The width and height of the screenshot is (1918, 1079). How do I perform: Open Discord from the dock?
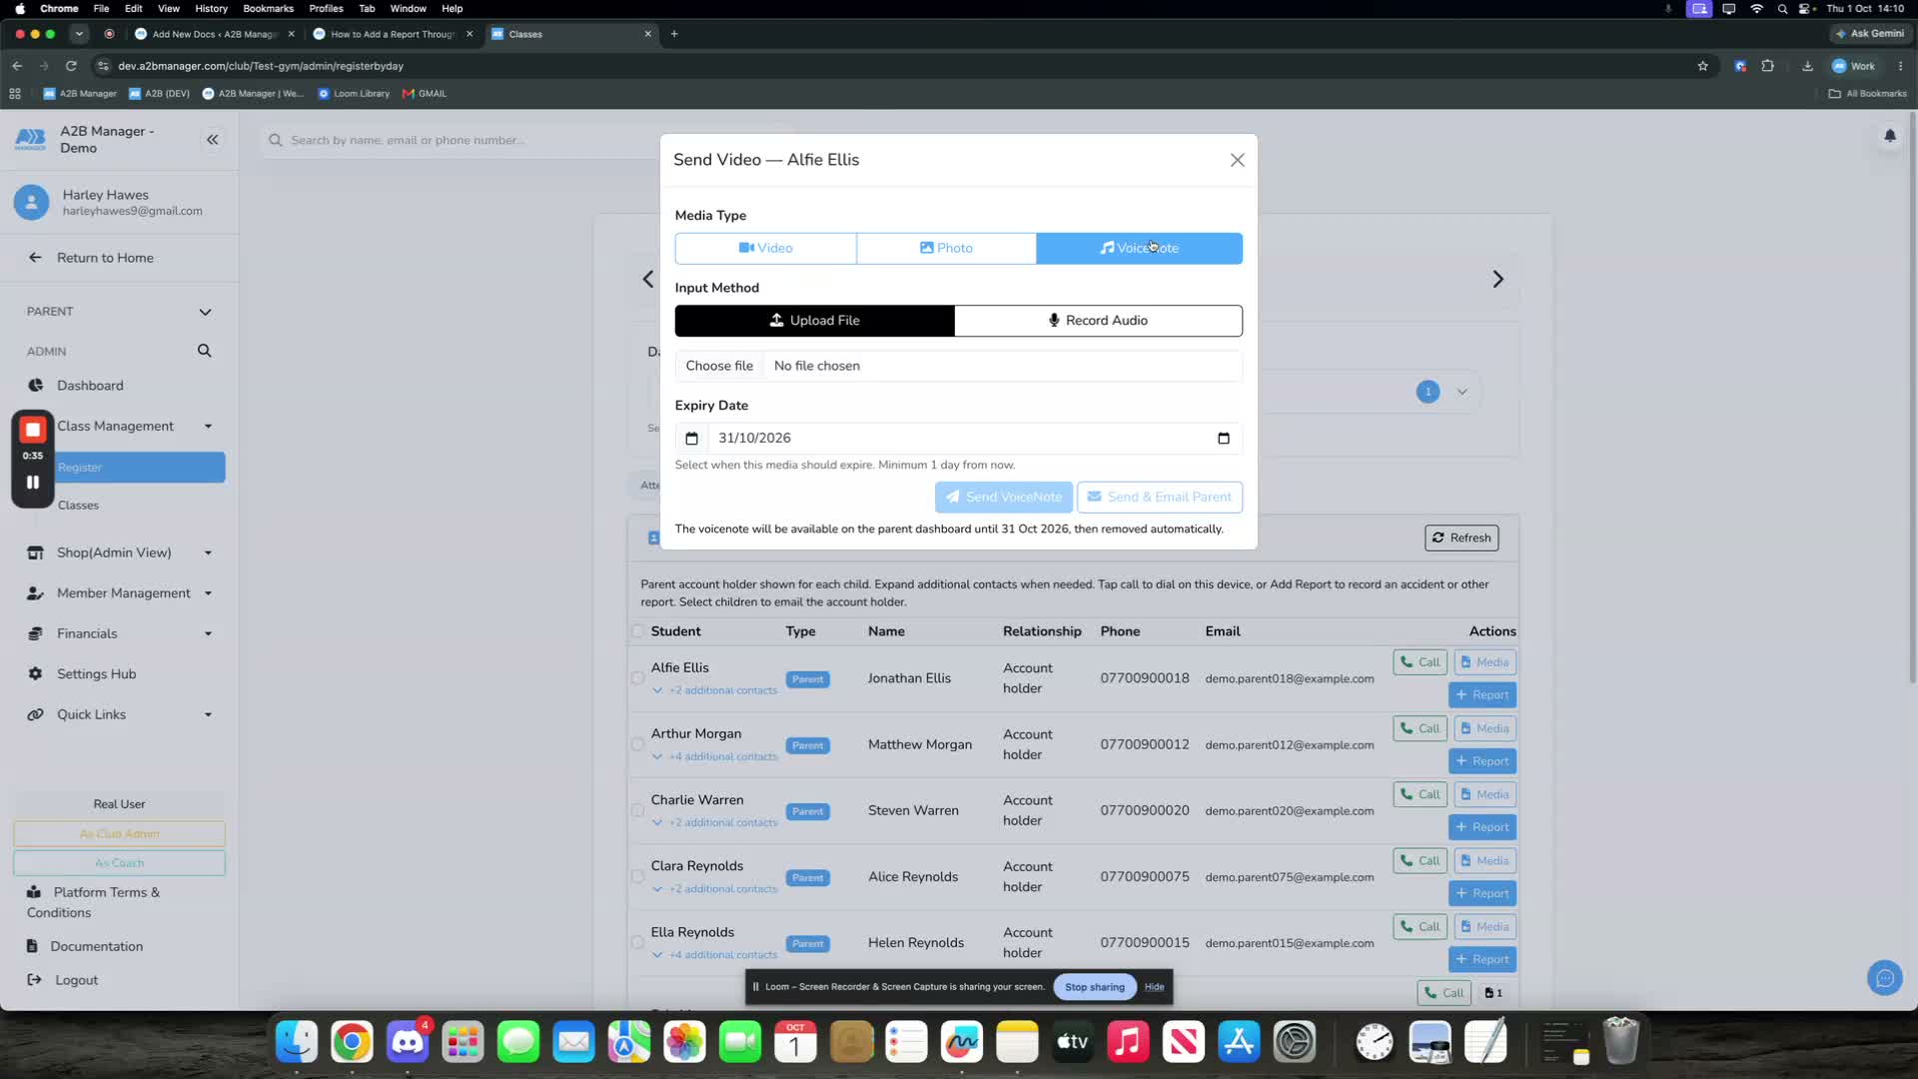point(408,1042)
